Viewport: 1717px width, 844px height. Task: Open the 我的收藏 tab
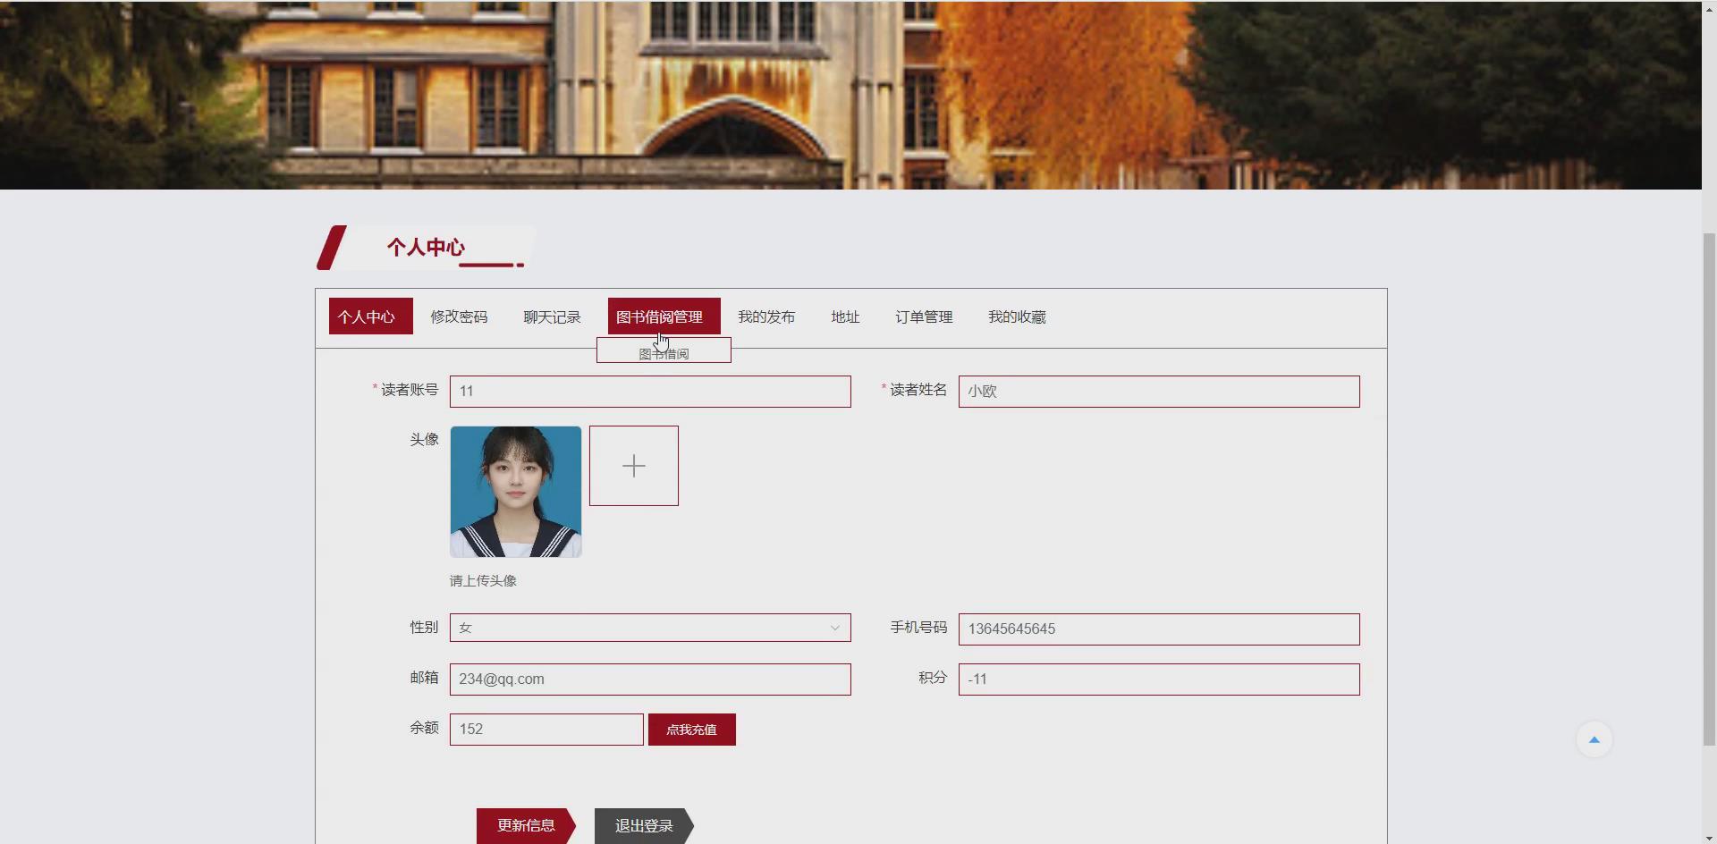[1017, 316]
